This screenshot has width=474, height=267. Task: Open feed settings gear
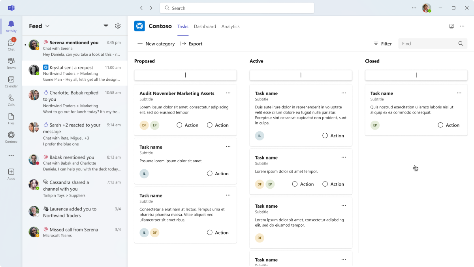[118, 26]
